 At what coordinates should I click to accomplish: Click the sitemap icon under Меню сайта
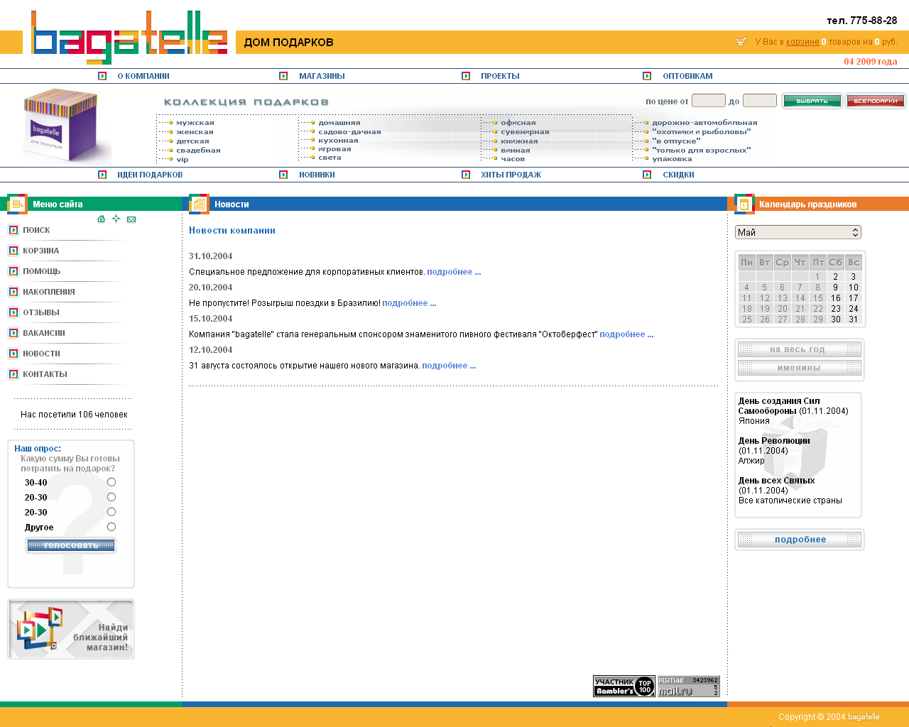coord(116,219)
